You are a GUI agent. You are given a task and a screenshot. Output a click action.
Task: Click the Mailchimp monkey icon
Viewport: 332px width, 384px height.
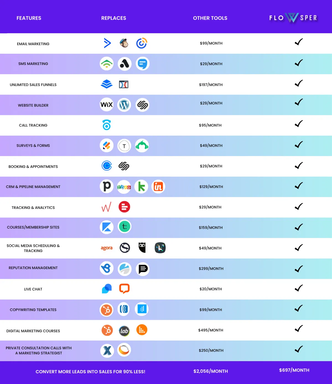click(124, 43)
